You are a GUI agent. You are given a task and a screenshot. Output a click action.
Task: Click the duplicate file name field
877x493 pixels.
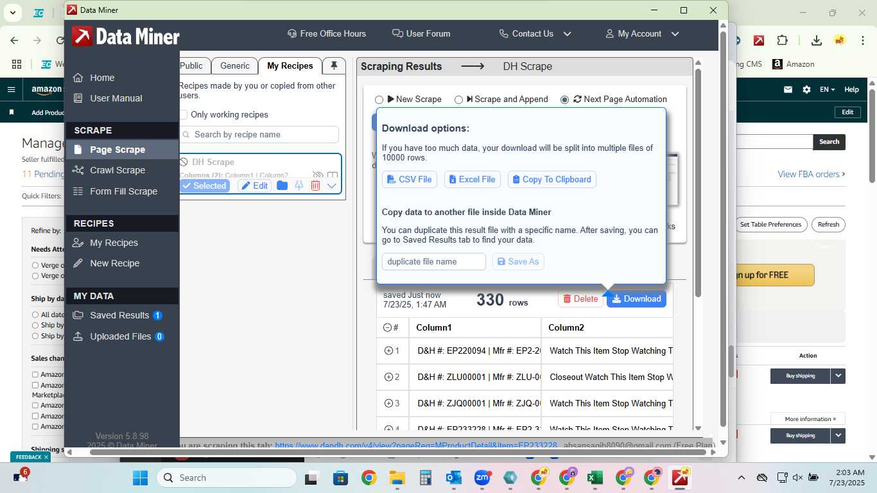[x=434, y=261]
